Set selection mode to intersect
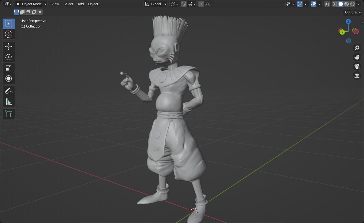This screenshot has width=364, height=223. click(x=40, y=12)
